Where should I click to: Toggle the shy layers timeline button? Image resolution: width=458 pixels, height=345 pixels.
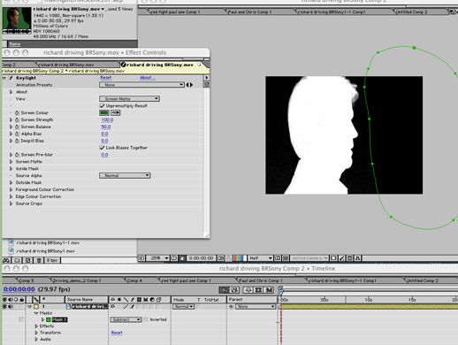[x=248, y=290]
